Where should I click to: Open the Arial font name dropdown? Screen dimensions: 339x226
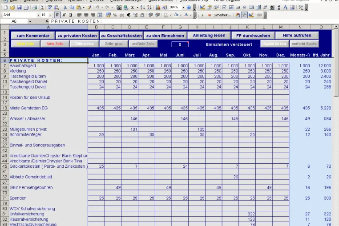click(x=38, y=15)
